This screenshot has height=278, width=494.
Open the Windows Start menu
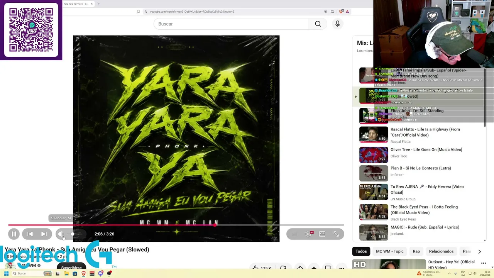pos(6,274)
